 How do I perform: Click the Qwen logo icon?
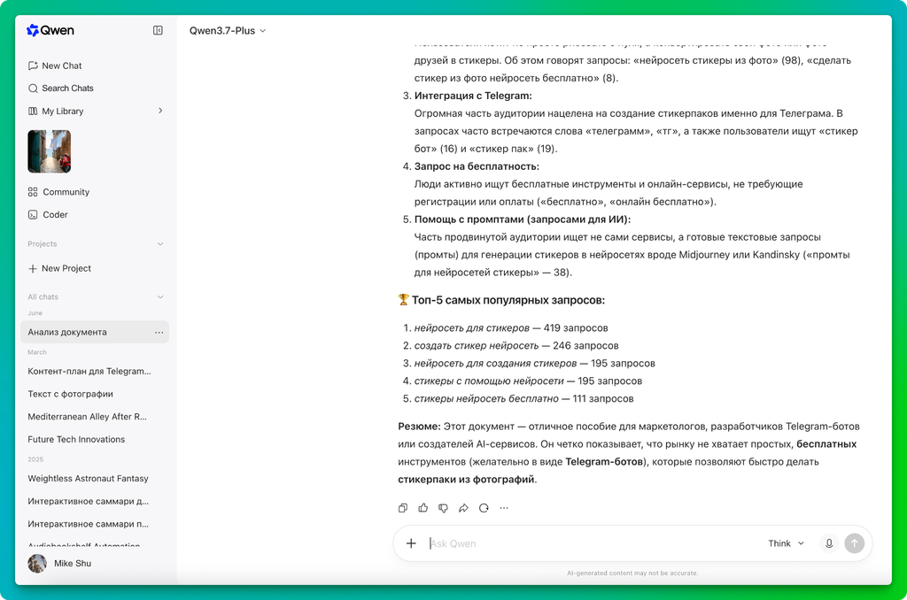click(x=33, y=31)
